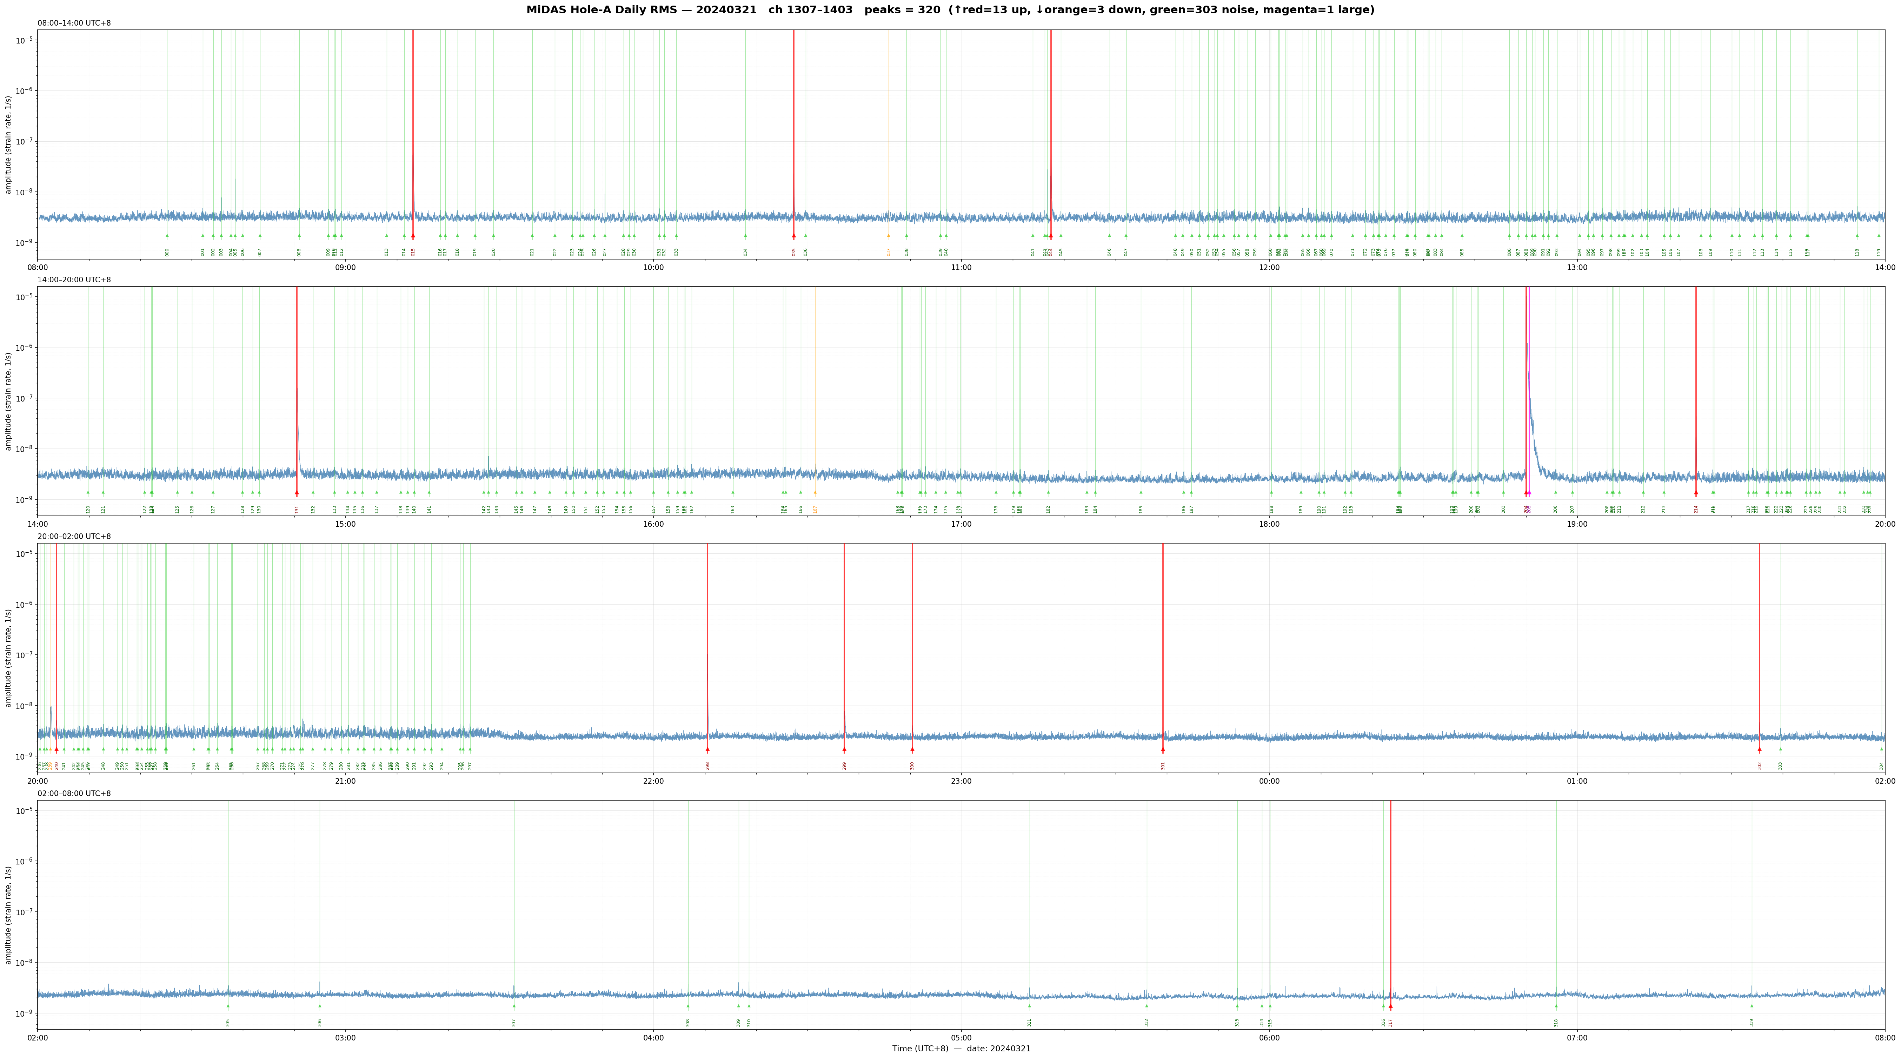Select the red peak label 300

click(912, 766)
